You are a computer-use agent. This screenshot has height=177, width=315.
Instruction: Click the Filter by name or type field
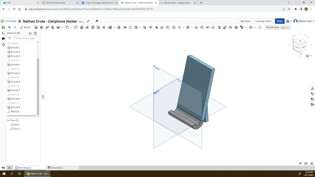(26, 38)
